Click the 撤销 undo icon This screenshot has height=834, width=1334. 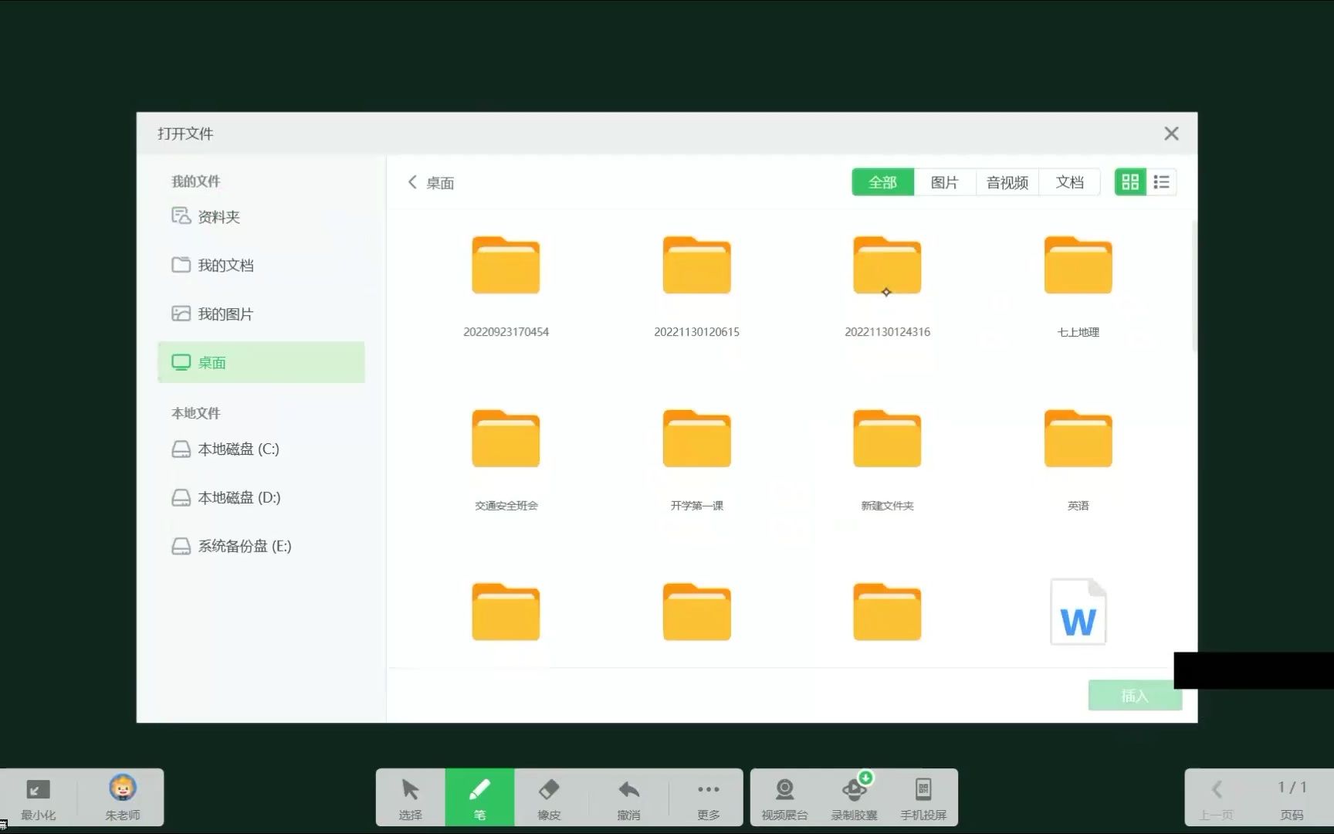tap(628, 797)
